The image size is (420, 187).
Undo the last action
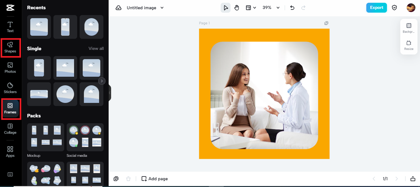coord(292,8)
